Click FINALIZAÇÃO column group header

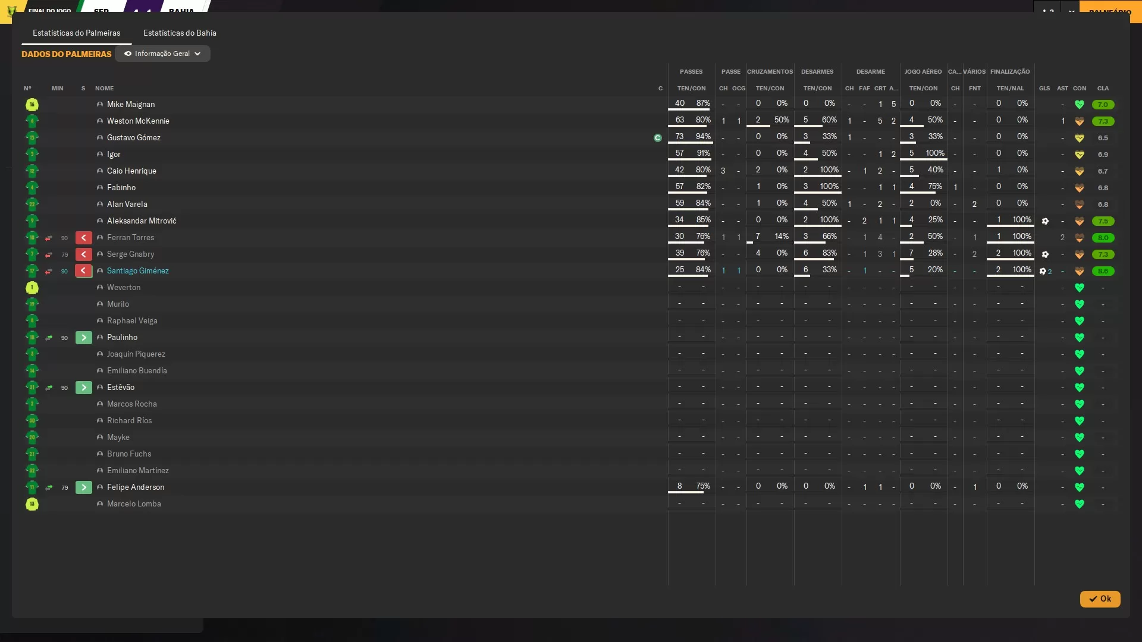click(1010, 72)
